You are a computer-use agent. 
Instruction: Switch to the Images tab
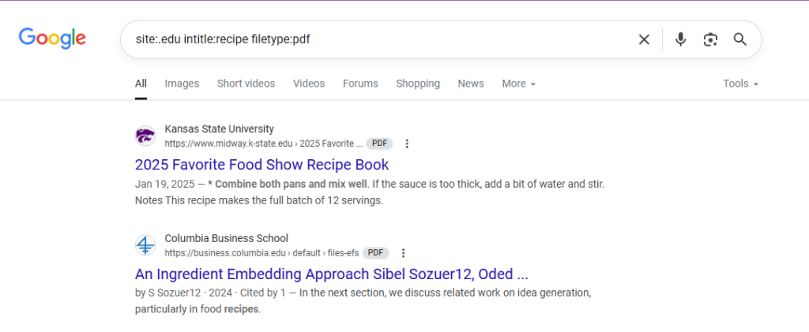coord(182,84)
